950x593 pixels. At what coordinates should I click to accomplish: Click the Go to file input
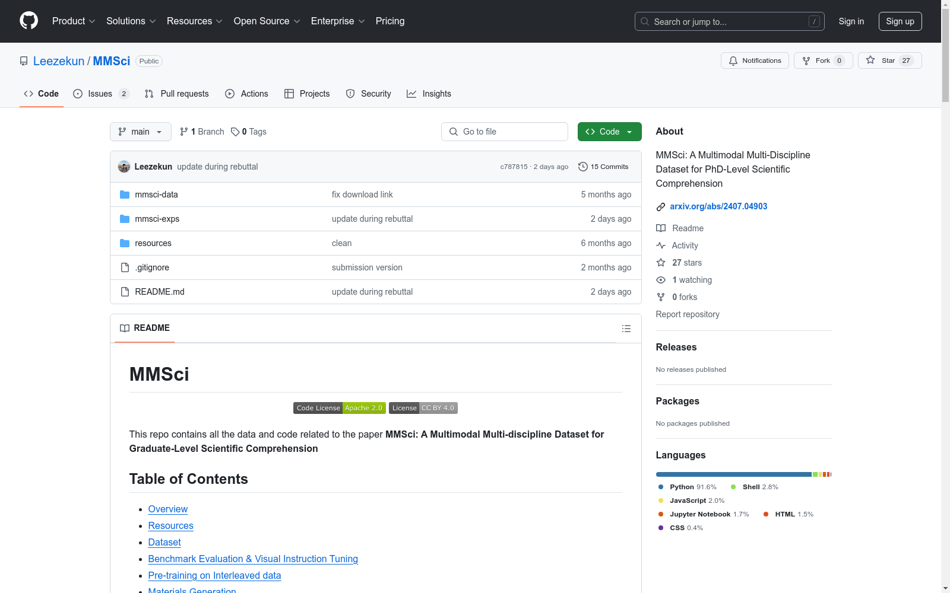[x=505, y=132]
